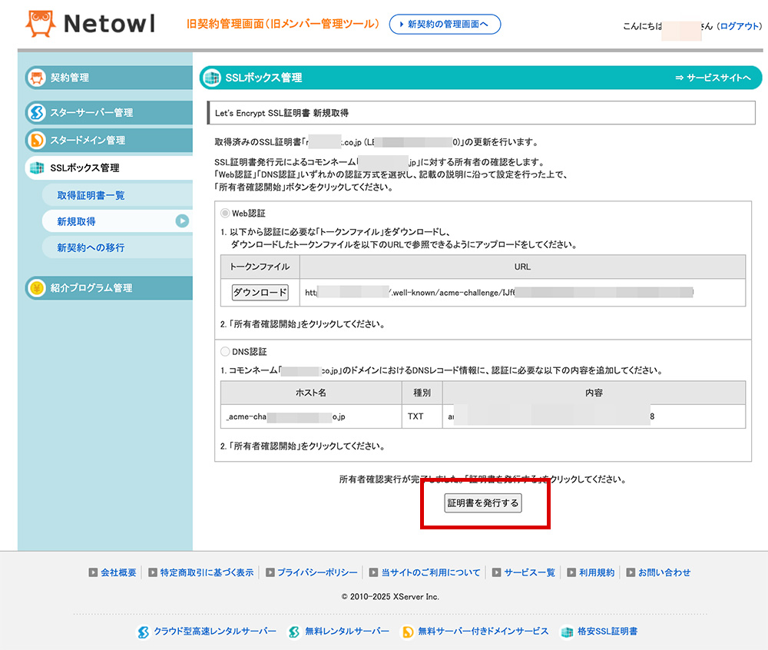Select the Web認証 radio button
The image size is (768, 650).
[x=227, y=214]
